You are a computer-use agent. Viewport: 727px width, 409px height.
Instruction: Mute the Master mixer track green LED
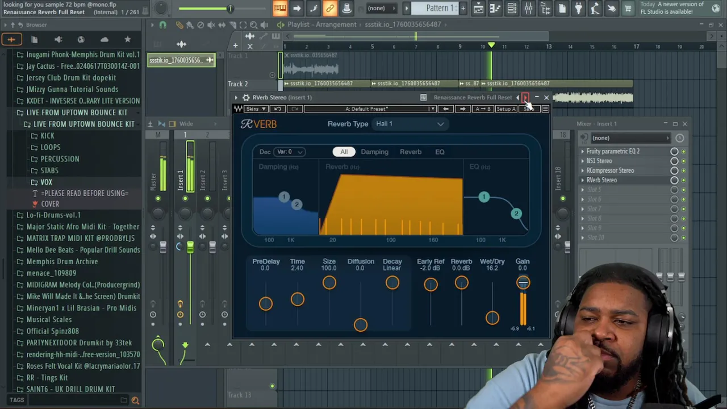158,198
